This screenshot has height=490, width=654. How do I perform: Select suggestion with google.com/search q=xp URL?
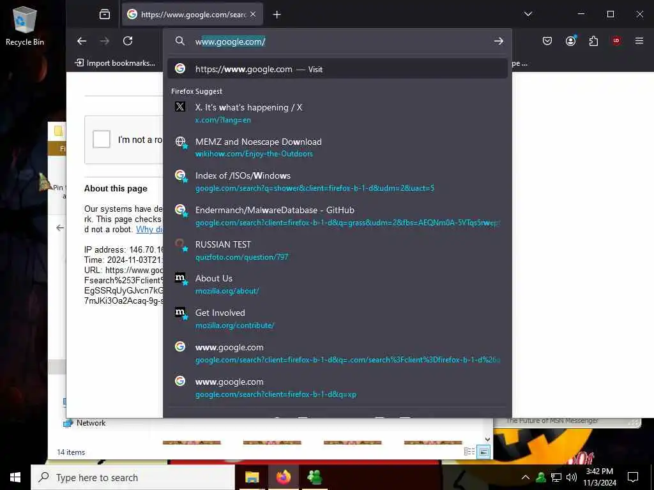tap(337, 387)
